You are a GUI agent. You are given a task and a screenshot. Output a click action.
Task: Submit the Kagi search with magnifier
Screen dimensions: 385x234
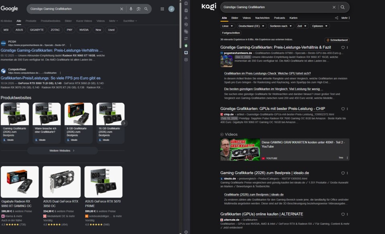[x=342, y=7]
